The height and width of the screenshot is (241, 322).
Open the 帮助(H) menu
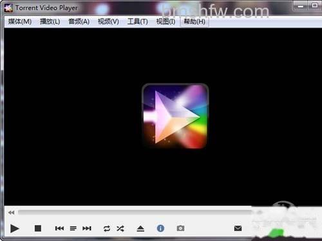coord(194,21)
